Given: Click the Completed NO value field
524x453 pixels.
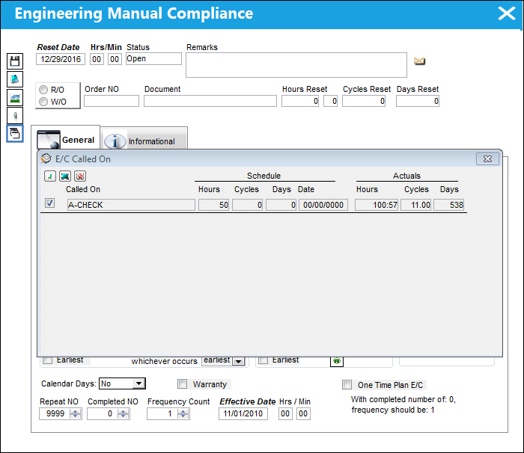Looking at the screenshot, I should point(103,413).
